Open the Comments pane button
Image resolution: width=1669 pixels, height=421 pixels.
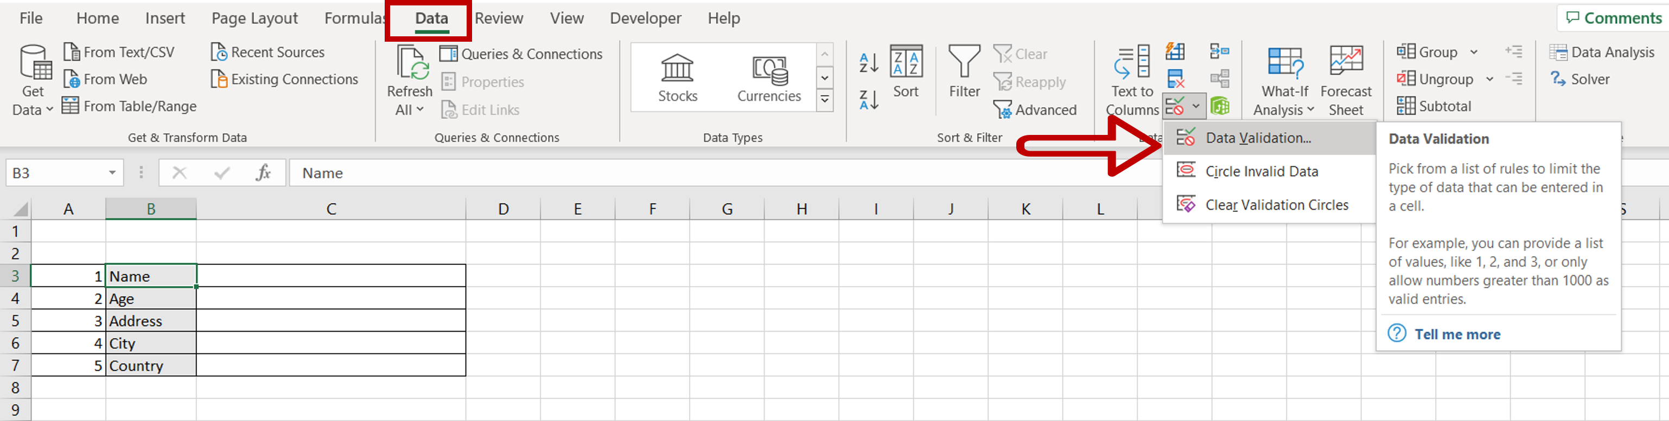[1613, 18]
